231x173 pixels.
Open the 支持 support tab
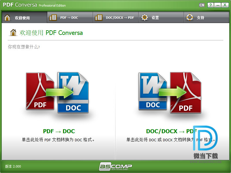click(206, 18)
